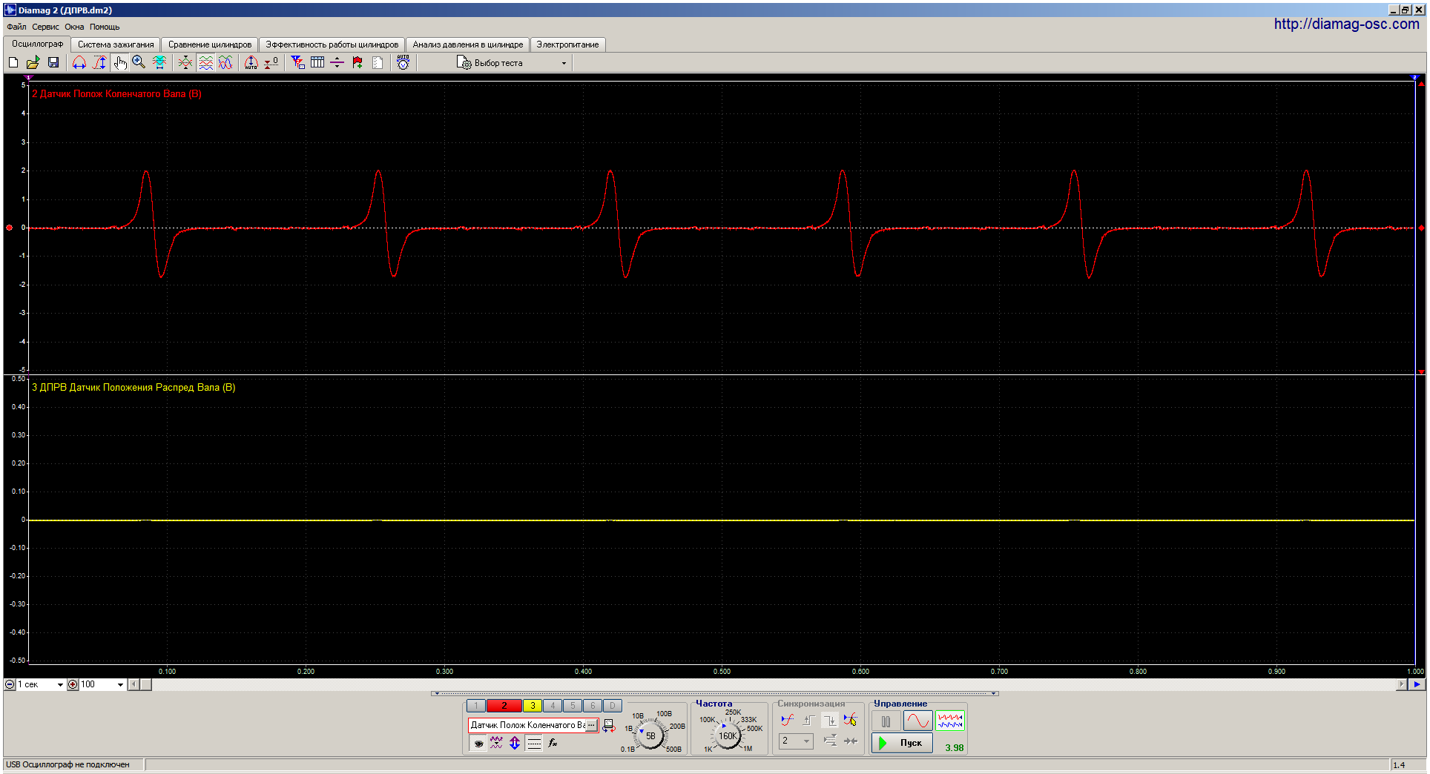Viewport: 1430px width, 774px height.
Task: Select the magnifier zoom tool
Action: point(139,63)
